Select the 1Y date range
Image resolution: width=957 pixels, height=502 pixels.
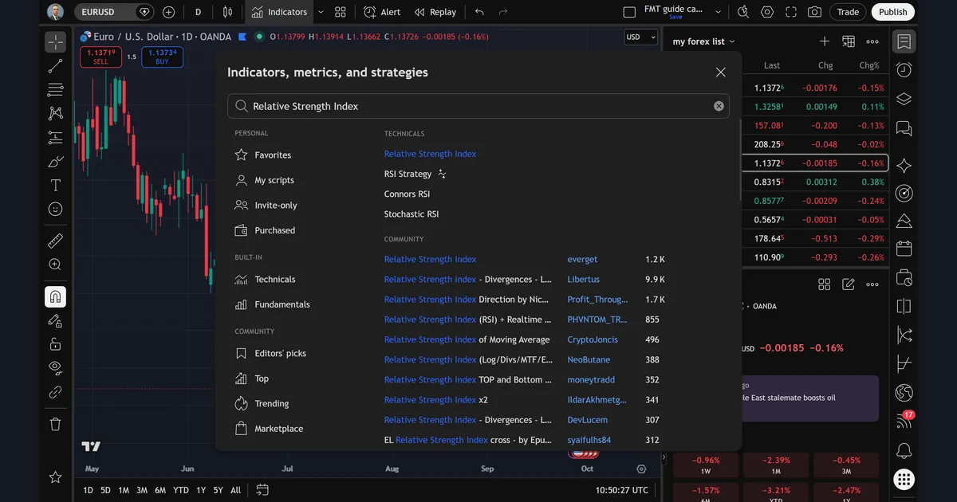201,490
